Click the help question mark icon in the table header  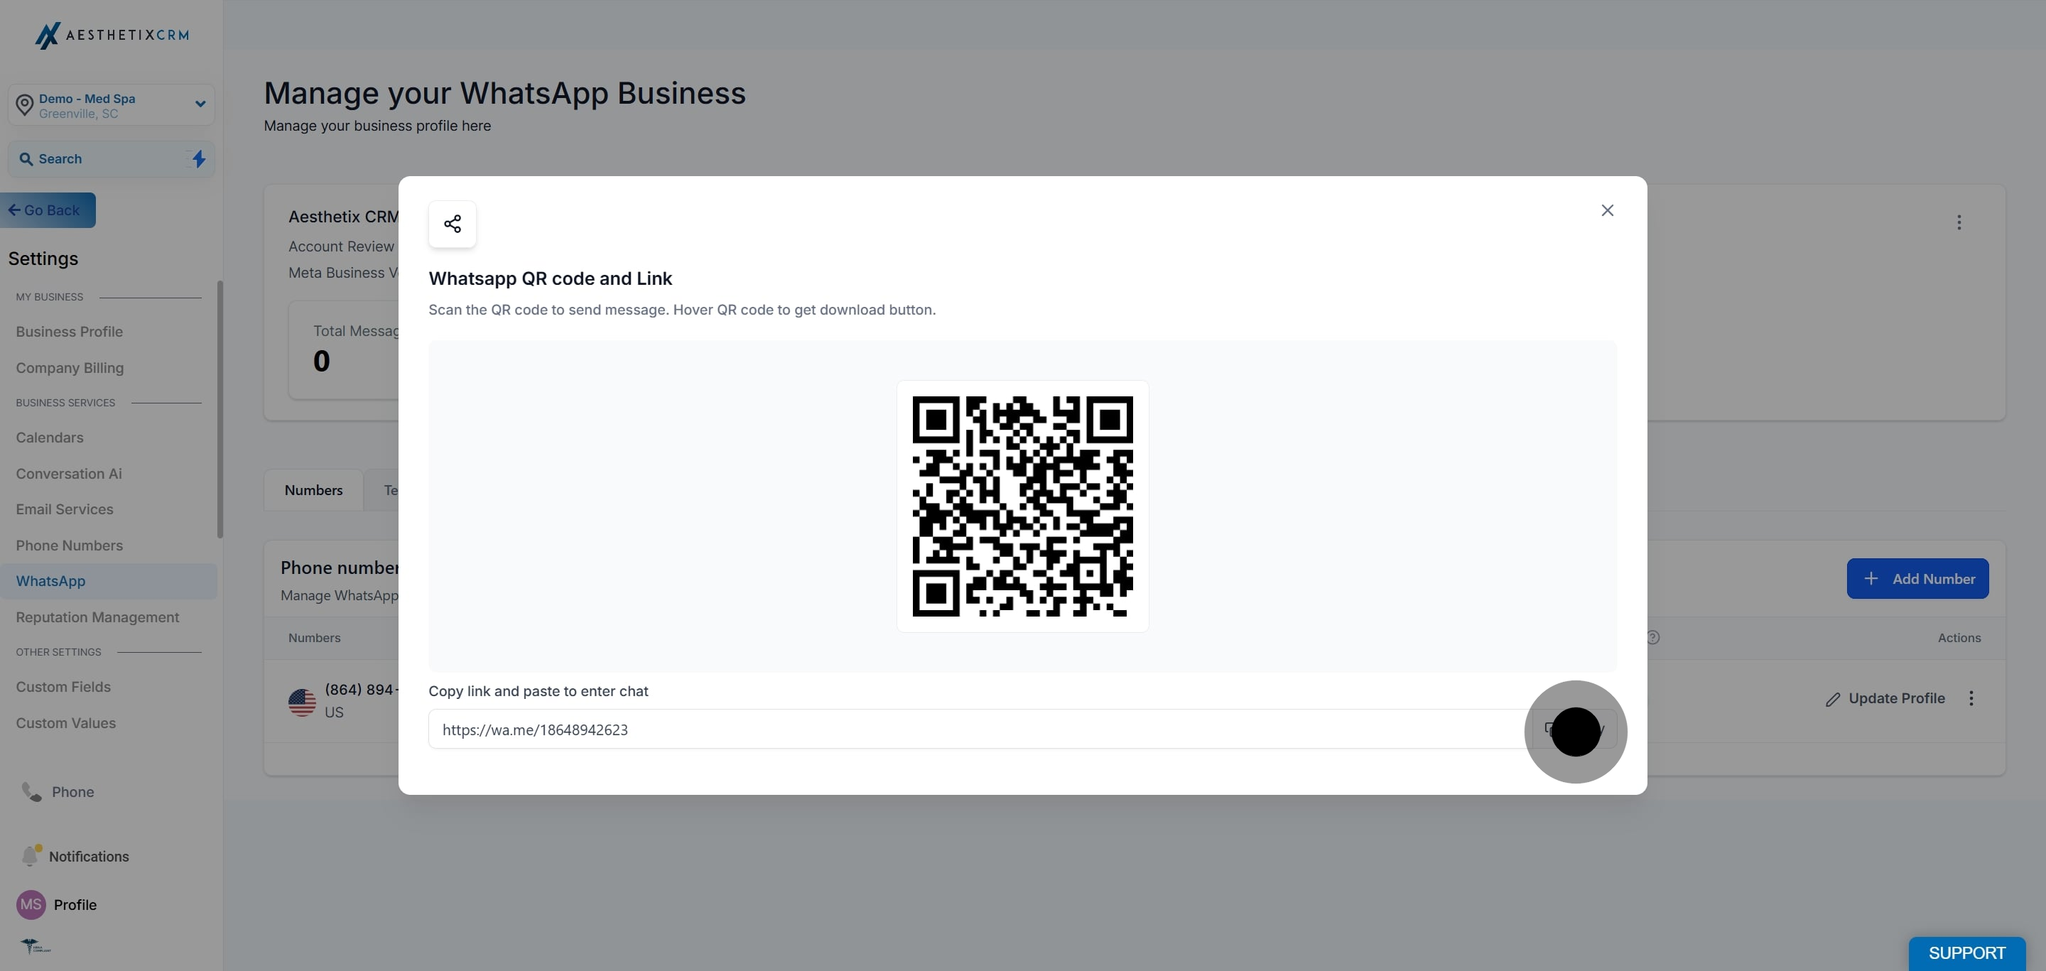click(1653, 638)
